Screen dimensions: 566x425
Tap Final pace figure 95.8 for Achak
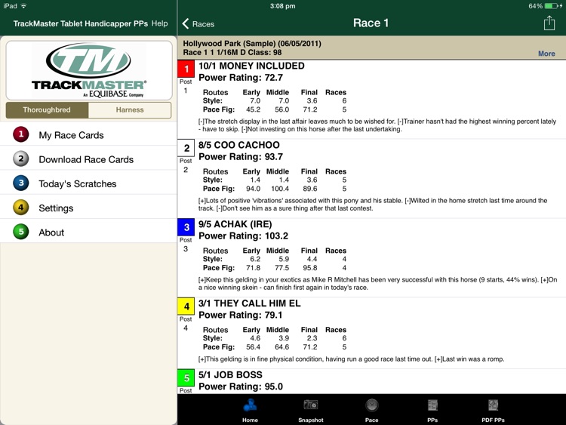click(310, 267)
